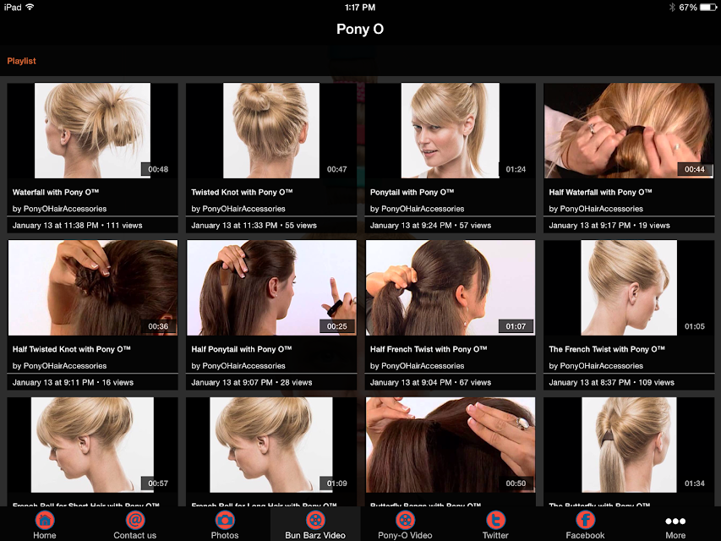Image resolution: width=721 pixels, height=541 pixels.
Task: Play the 01:34 Butterfly video thumbnail
Action: pos(629,445)
